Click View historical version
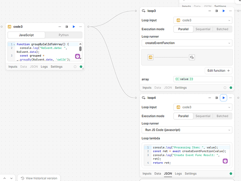This screenshot has width=241, height=181. (39, 178)
